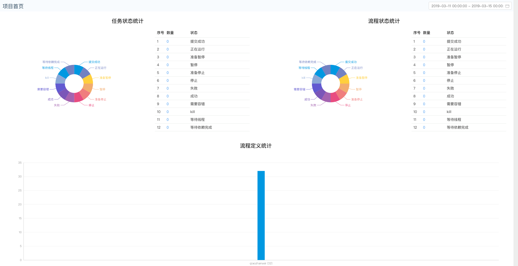Click 准备停止 label on task status donut
The height and width of the screenshot is (266, 518).
[x=100, y=99]
